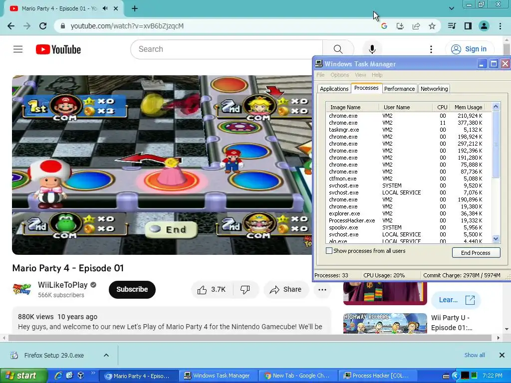Click the share page icon in address bar

(x=416, y=26)
